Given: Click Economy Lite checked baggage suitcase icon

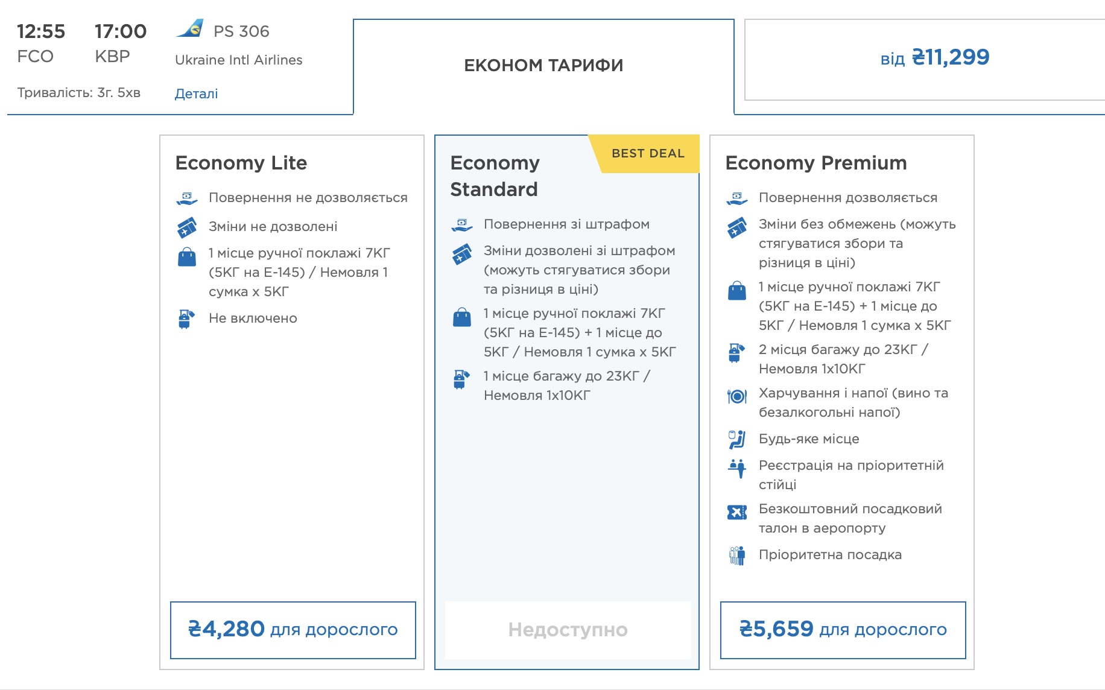Looking at the screenshot, I should tap(186, 318).
